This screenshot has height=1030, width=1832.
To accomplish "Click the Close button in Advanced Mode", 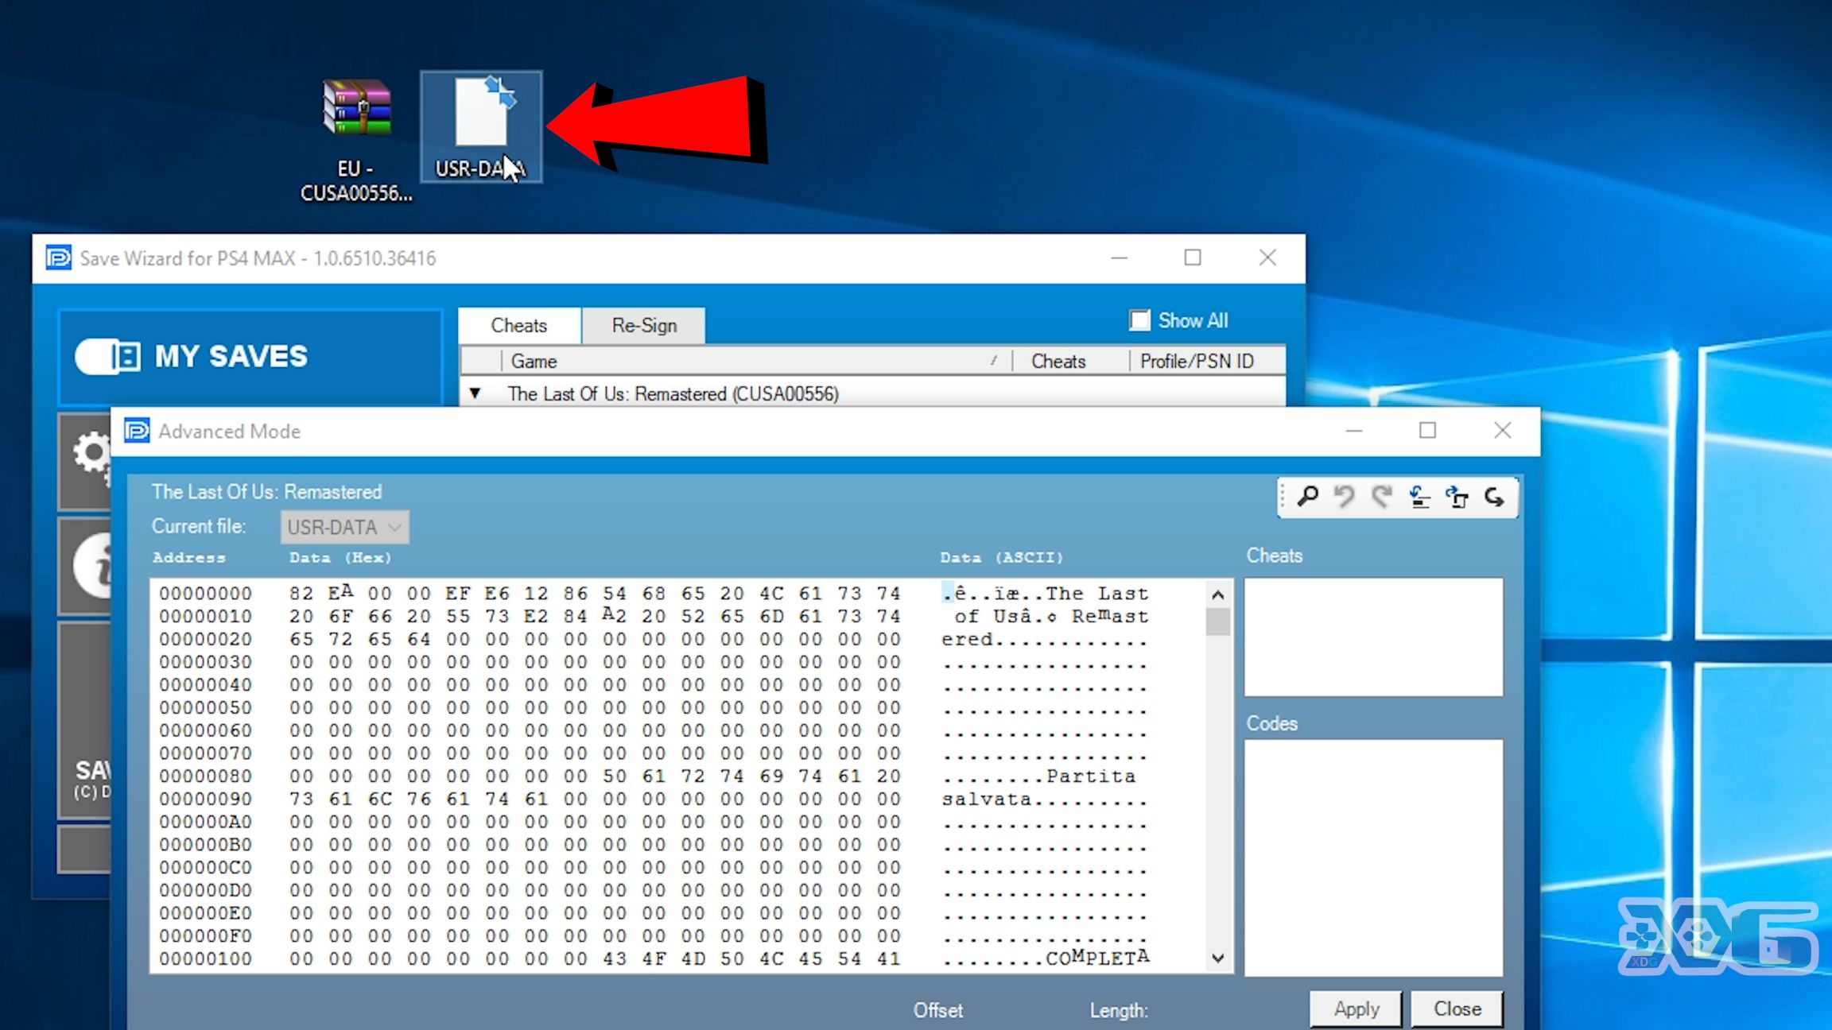I will [1457, 1009].
